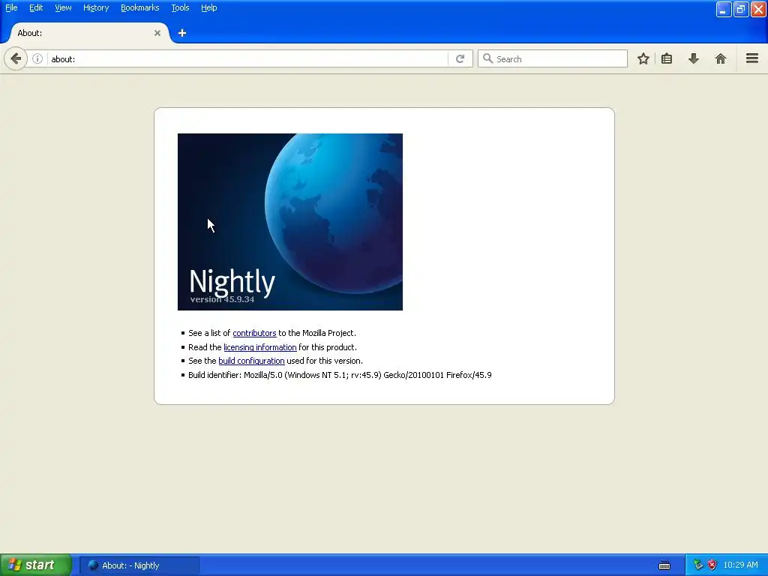Image resolution: width=768 pixels, height=576 pixels.
Task: Open the File menu
Action: 11,7
